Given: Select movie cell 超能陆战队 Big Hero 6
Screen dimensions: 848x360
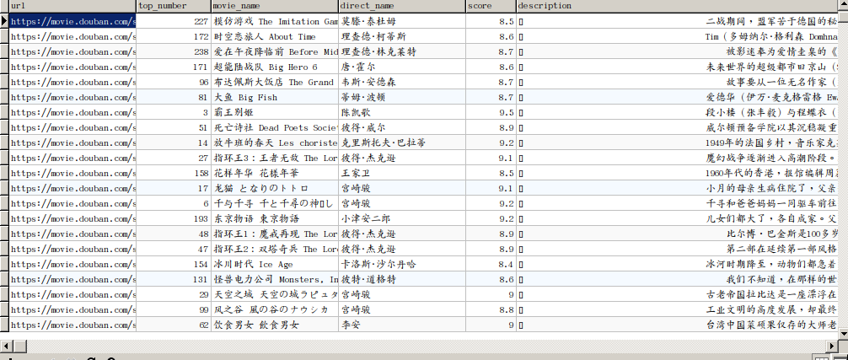Looking at the screenshot, I should pos(275,67).
